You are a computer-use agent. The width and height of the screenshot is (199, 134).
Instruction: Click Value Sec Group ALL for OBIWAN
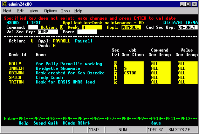point(188,73)
